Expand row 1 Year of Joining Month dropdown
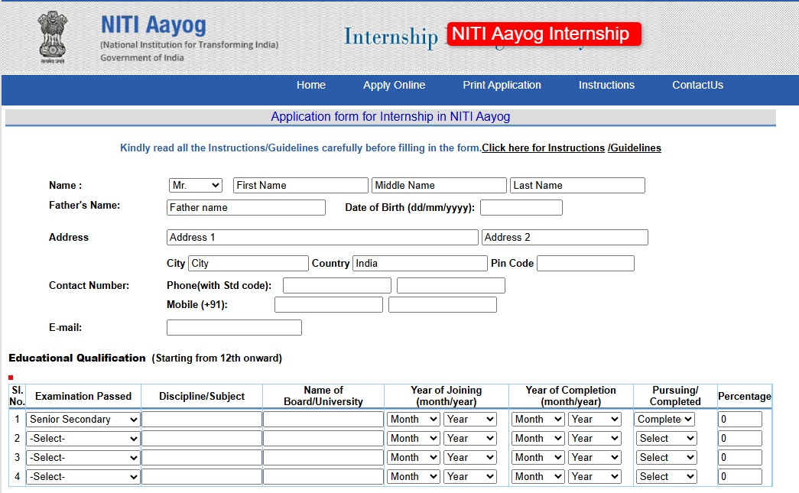799x493 pixels. tap(413, 420)
